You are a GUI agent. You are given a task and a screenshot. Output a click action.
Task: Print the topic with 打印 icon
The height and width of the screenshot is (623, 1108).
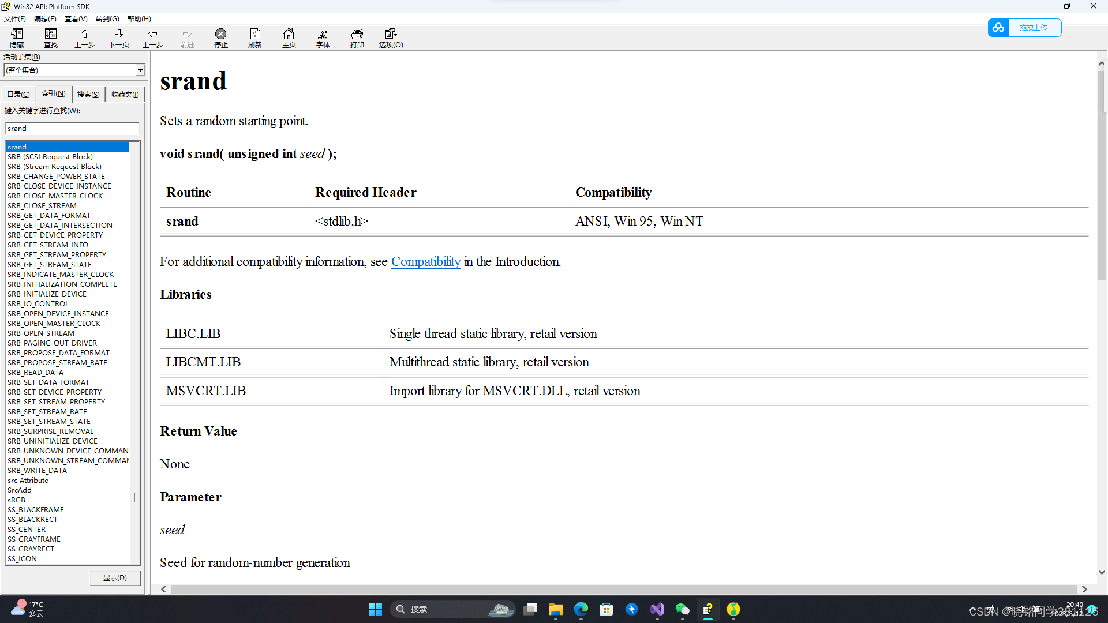coord(357,37)
